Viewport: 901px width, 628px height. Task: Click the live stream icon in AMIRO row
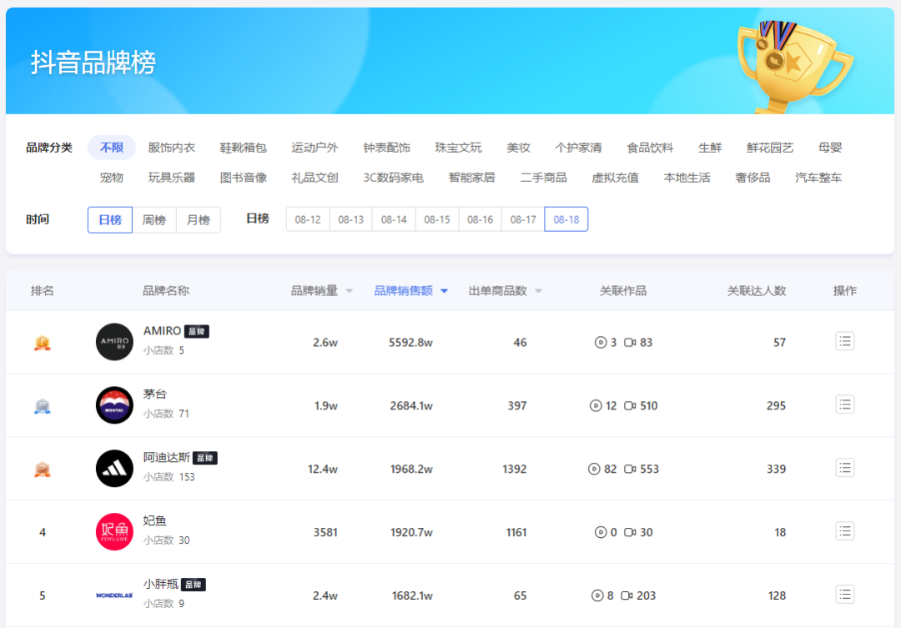pyautogui.click(x=601, y=343)
